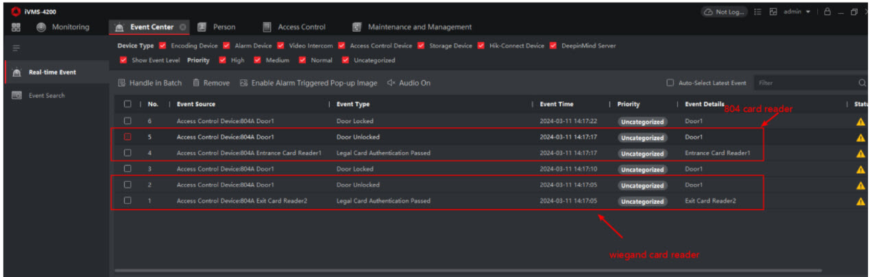Close the Event Center tab
Viewport: 870px width, 277px height.
183,27
